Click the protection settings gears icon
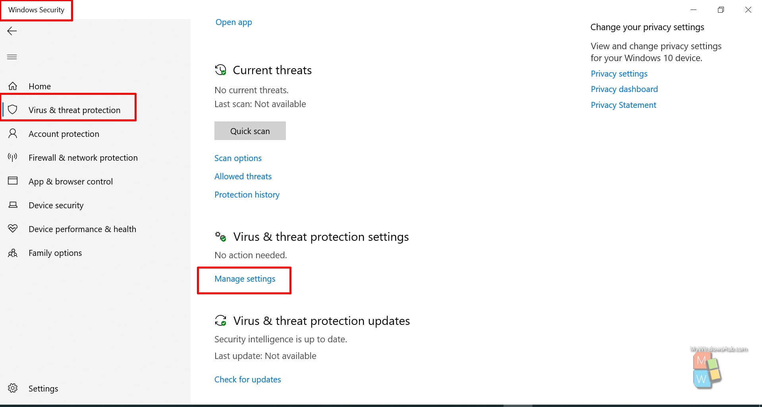762x407 pixels. 221,236
